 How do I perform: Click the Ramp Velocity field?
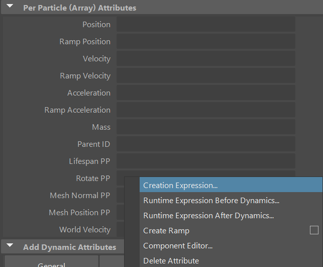coord(205,76)
